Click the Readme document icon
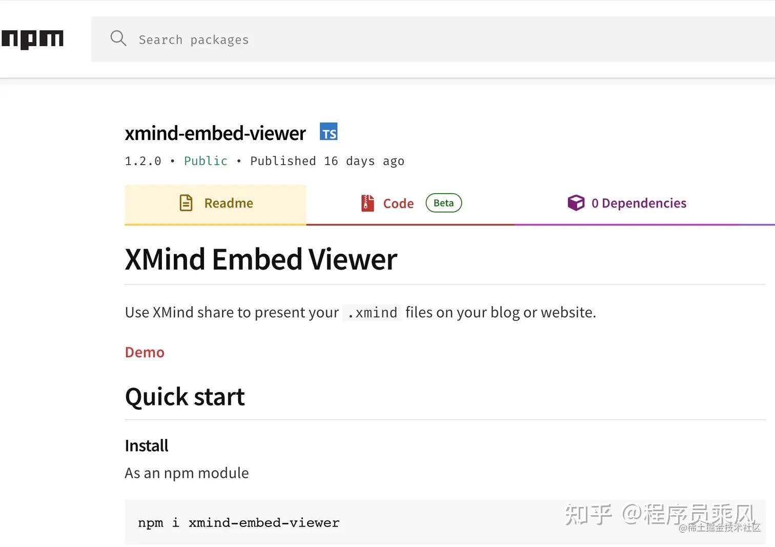775x547 pixels. tap(186, 202)
